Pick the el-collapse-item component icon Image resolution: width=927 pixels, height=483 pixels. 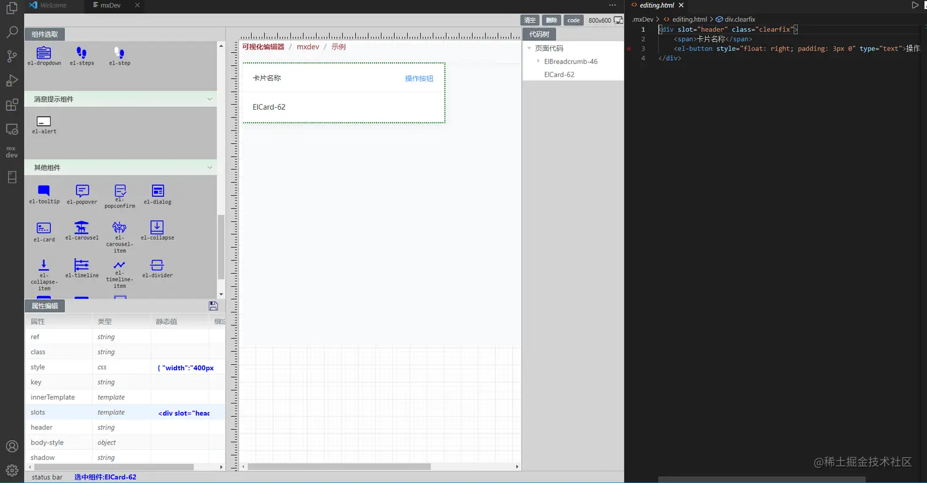[44, 265]
